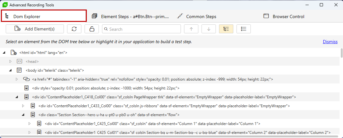The height and width of the screenshot is (138, 343).
Task: Expand the a href="#" anchor node
Action: click(x=17, y=79)
